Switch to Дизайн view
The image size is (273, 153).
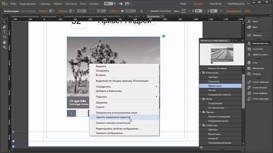pyautogui.click(x=198, y=4)
